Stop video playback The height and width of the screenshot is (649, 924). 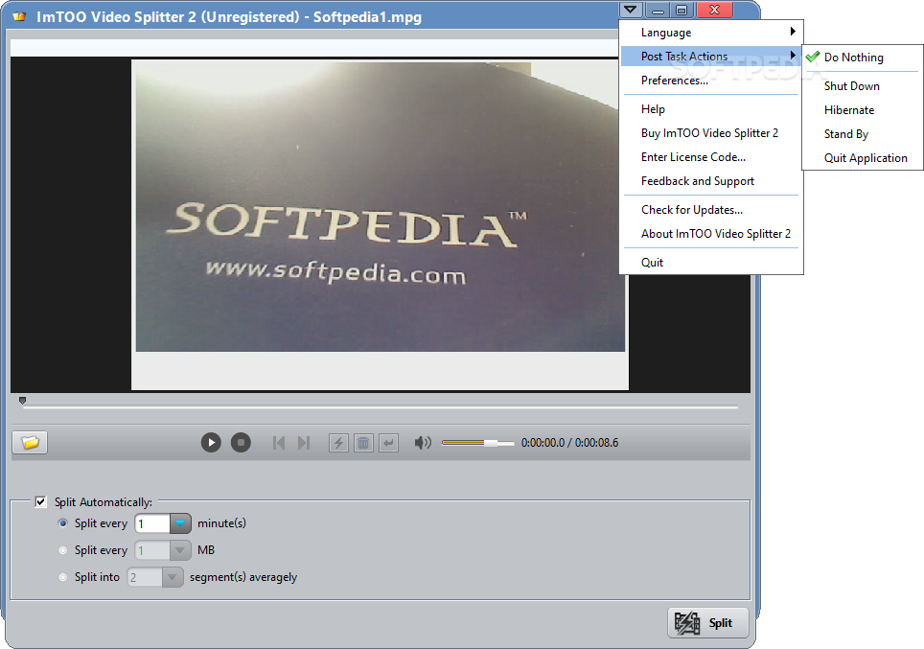point(241,442)
